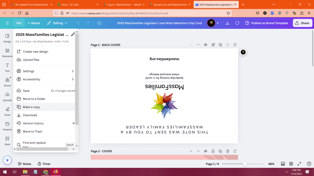Select Move to Trash
Image resolution: width=314 pixels, height=176 pixels.
pyautogui.click(x=44, y=131)
